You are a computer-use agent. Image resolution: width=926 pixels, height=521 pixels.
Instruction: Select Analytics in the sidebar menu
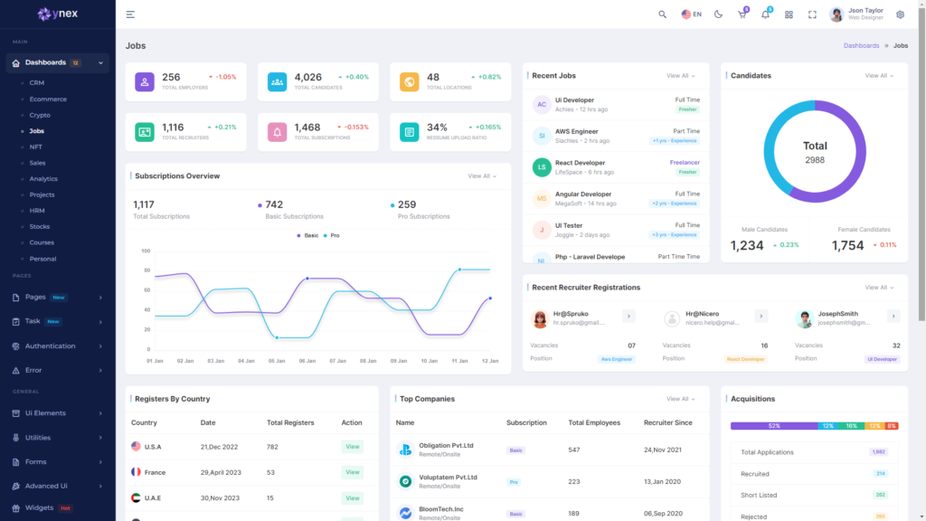coord(43,179)
